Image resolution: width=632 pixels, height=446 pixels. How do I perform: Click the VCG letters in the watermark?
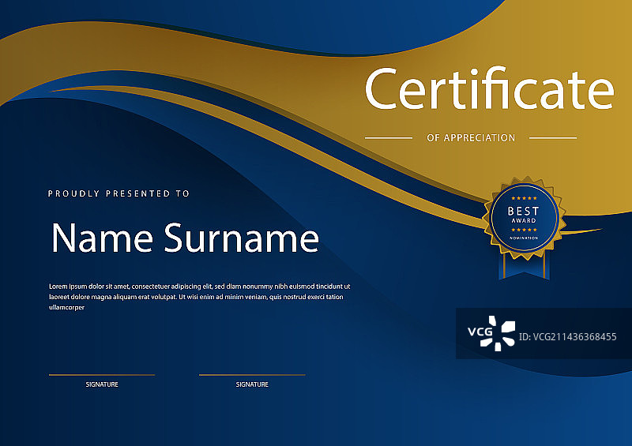click(x=479, y=333)
